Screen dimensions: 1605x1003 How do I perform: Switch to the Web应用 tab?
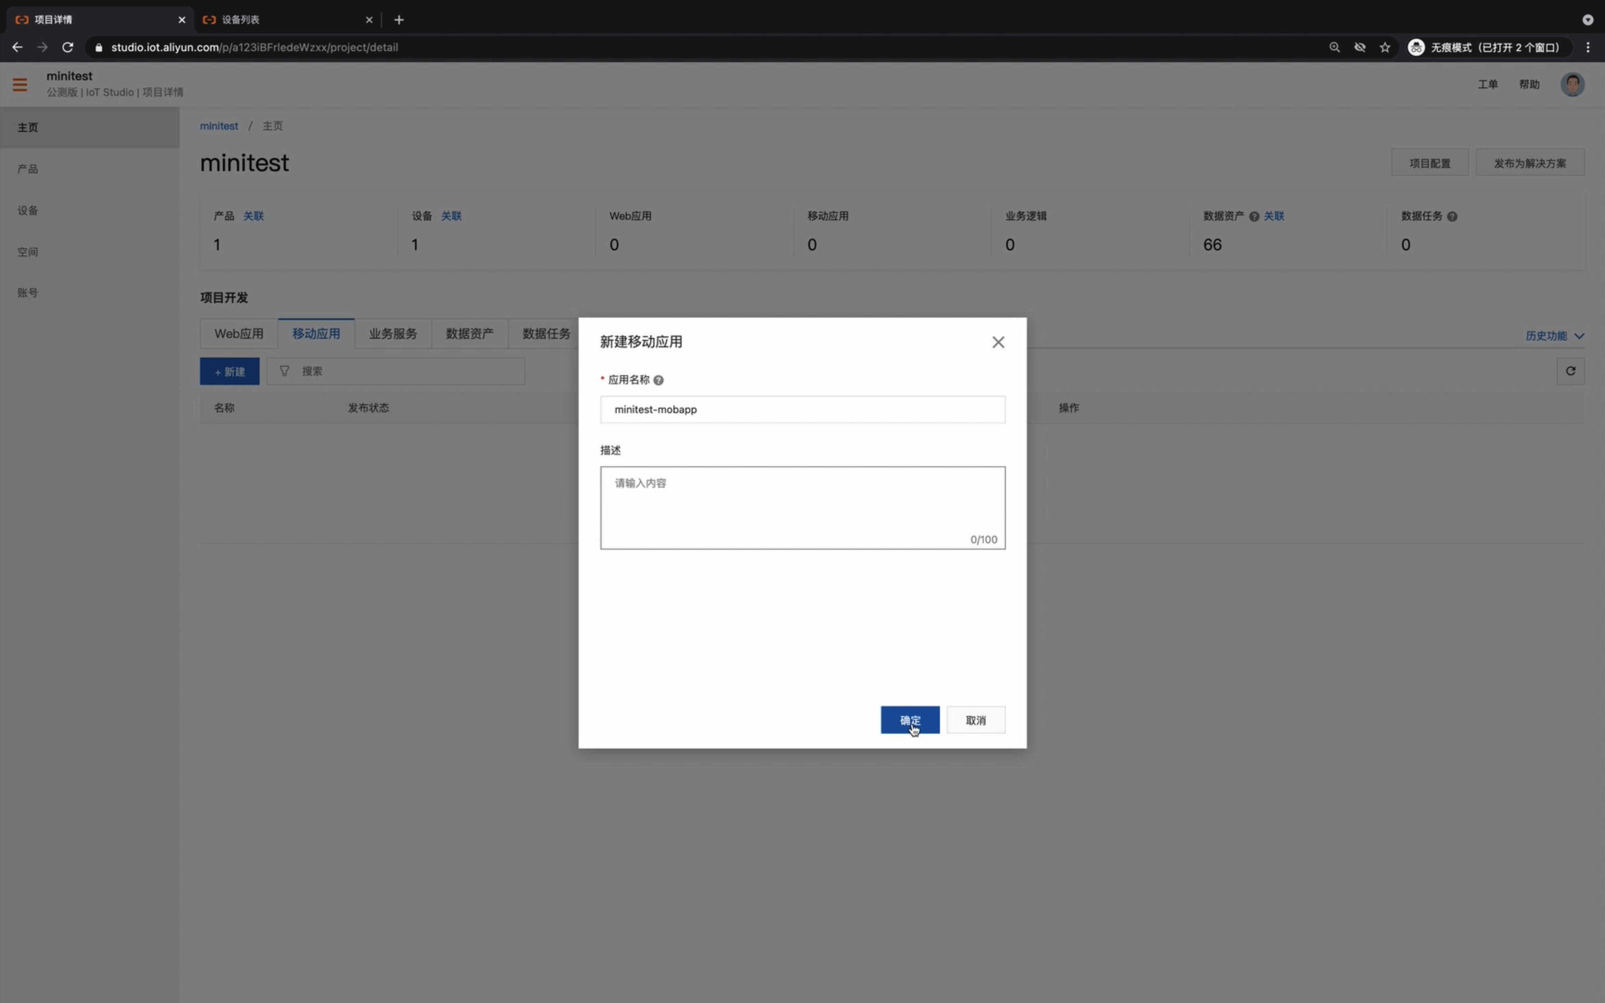point(239,334)
